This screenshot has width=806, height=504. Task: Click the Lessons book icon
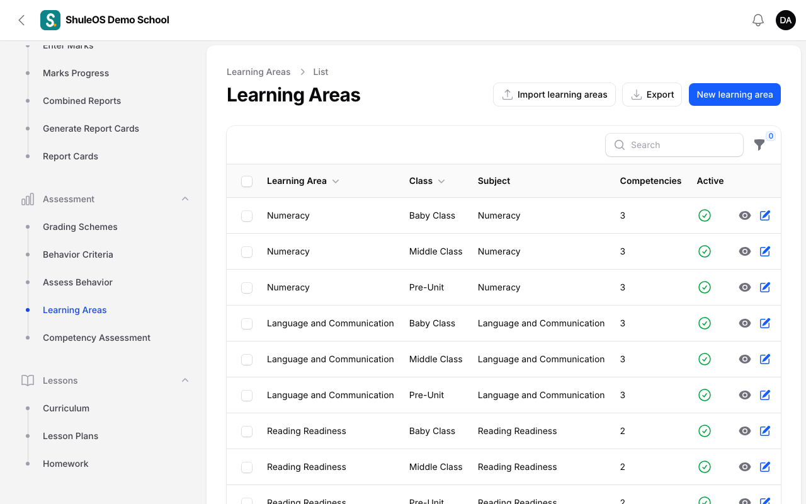(28, 381)
